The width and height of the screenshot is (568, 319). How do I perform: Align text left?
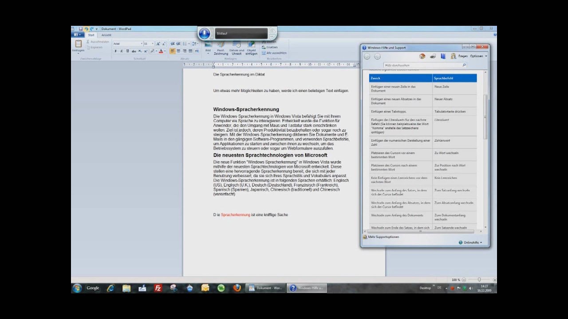click(x=173, y=51)
